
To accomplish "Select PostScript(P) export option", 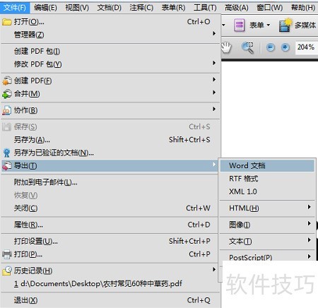I will 267,256.
